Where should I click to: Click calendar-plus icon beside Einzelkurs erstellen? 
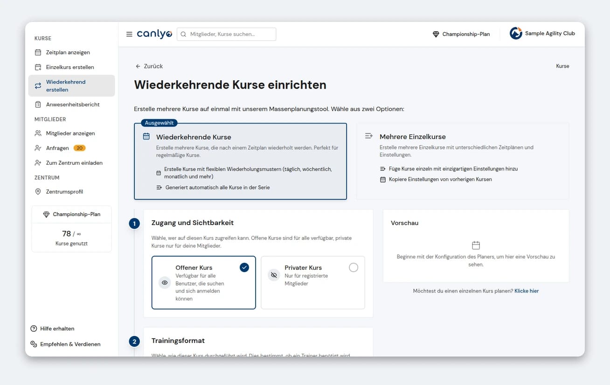tap(38, 67)
